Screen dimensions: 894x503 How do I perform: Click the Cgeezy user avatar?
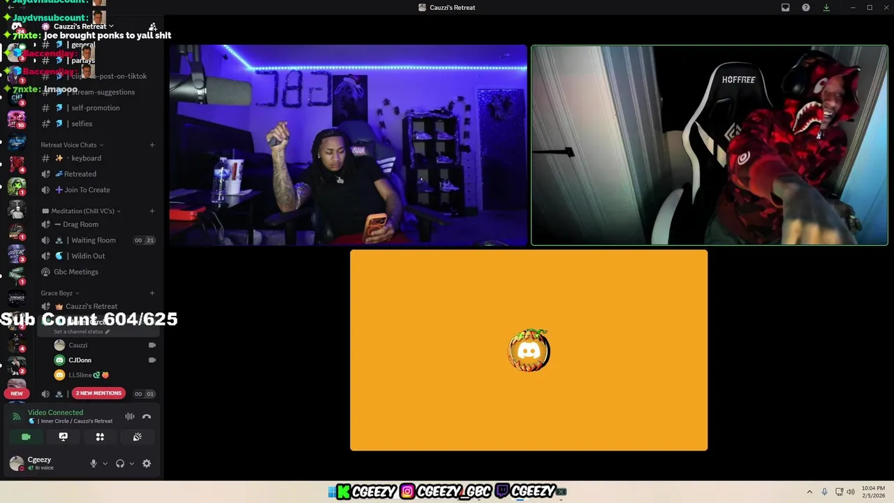pos(16,463)
